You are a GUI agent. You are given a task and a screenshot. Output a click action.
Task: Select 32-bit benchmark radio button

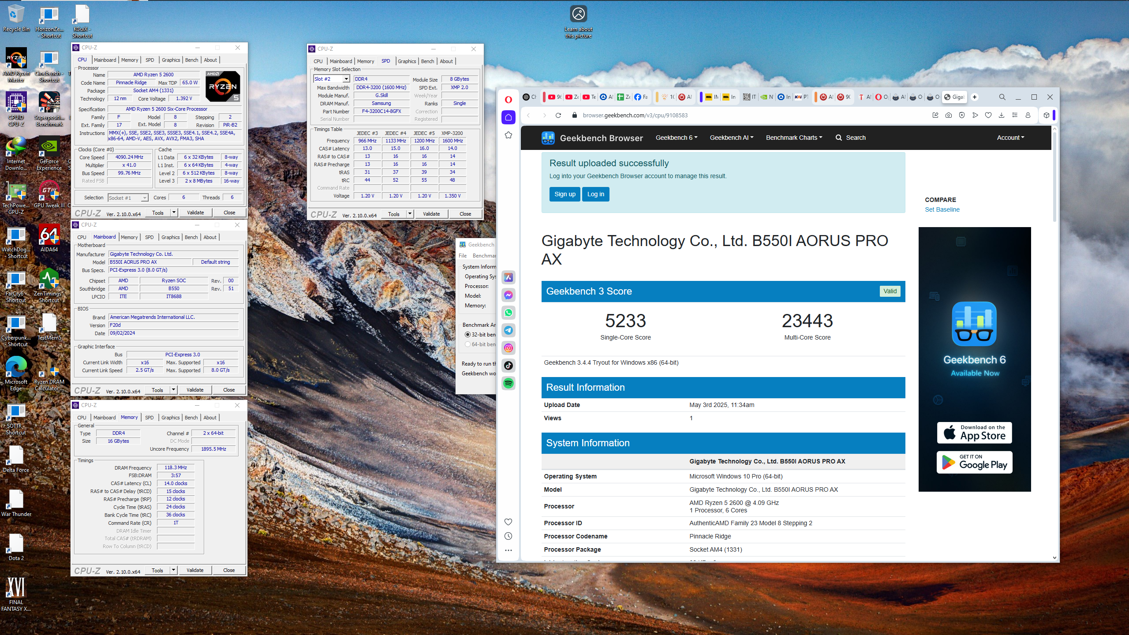[467, 335]
